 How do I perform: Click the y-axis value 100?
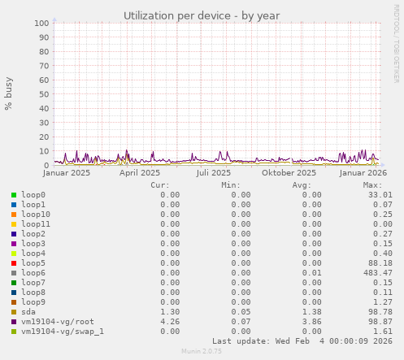click(x=41, y=23)
